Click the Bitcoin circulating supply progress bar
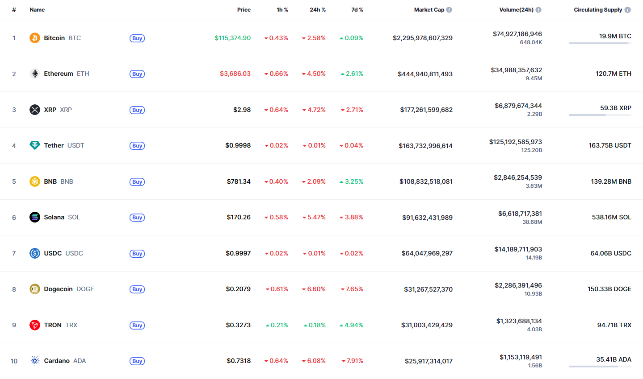This screenshot has height=379, width=643. click(600, 43)
